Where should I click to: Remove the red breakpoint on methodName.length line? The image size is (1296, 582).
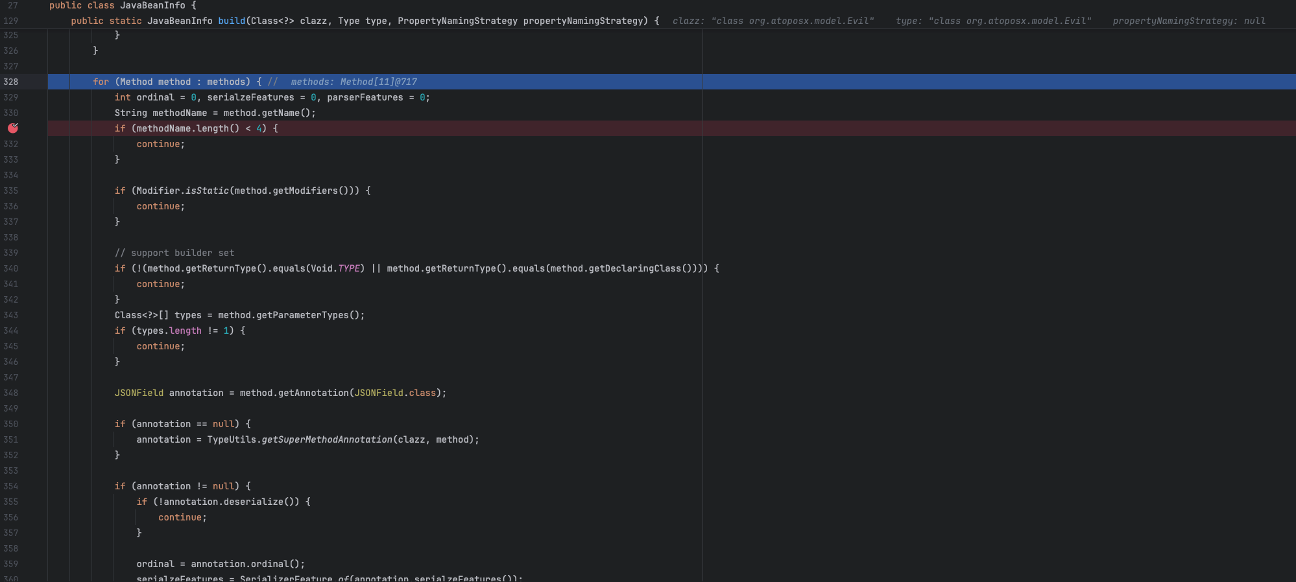click(12, 128)
